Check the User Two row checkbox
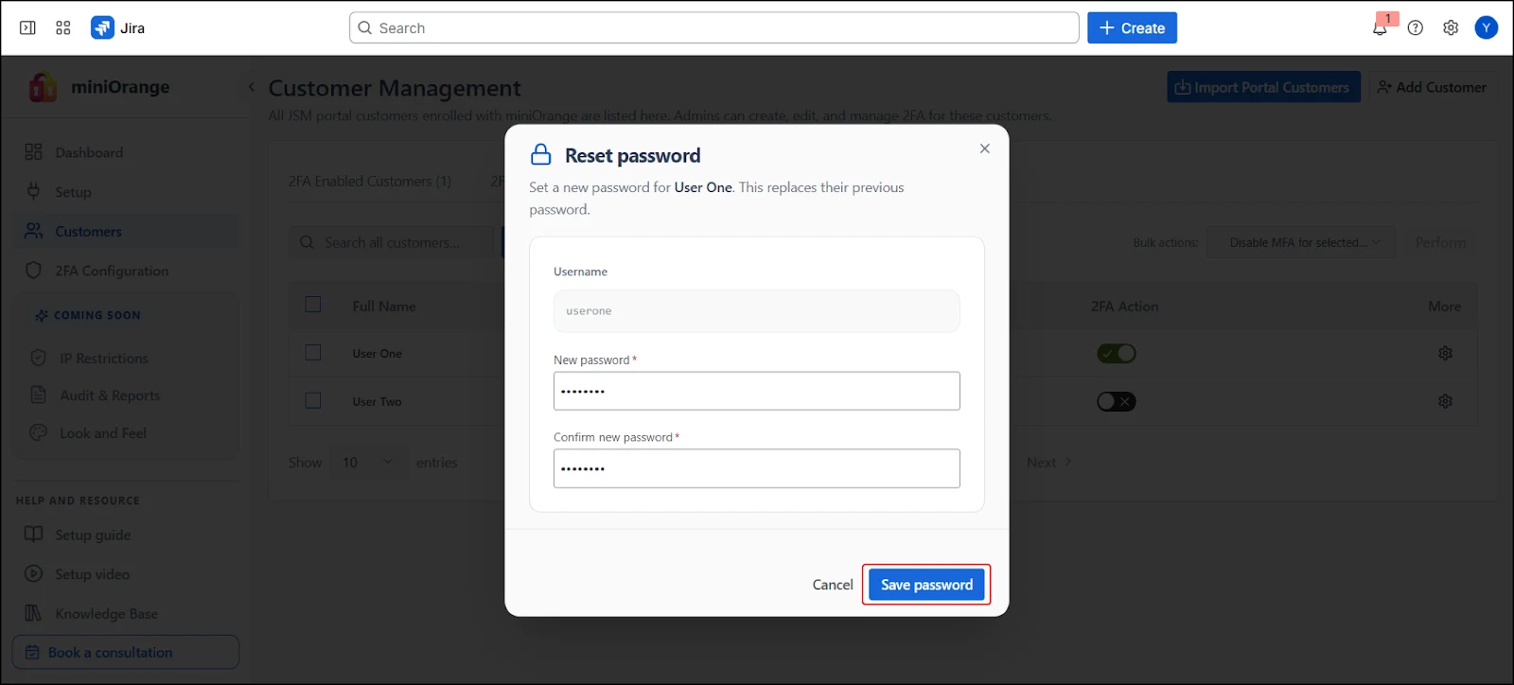Viewport: 1514px width, 685px height. click(313, 400)
